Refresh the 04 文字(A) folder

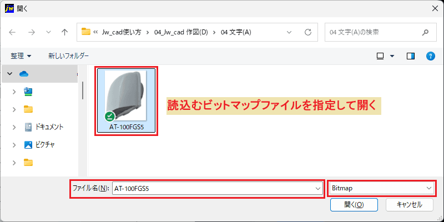point(308,32)
